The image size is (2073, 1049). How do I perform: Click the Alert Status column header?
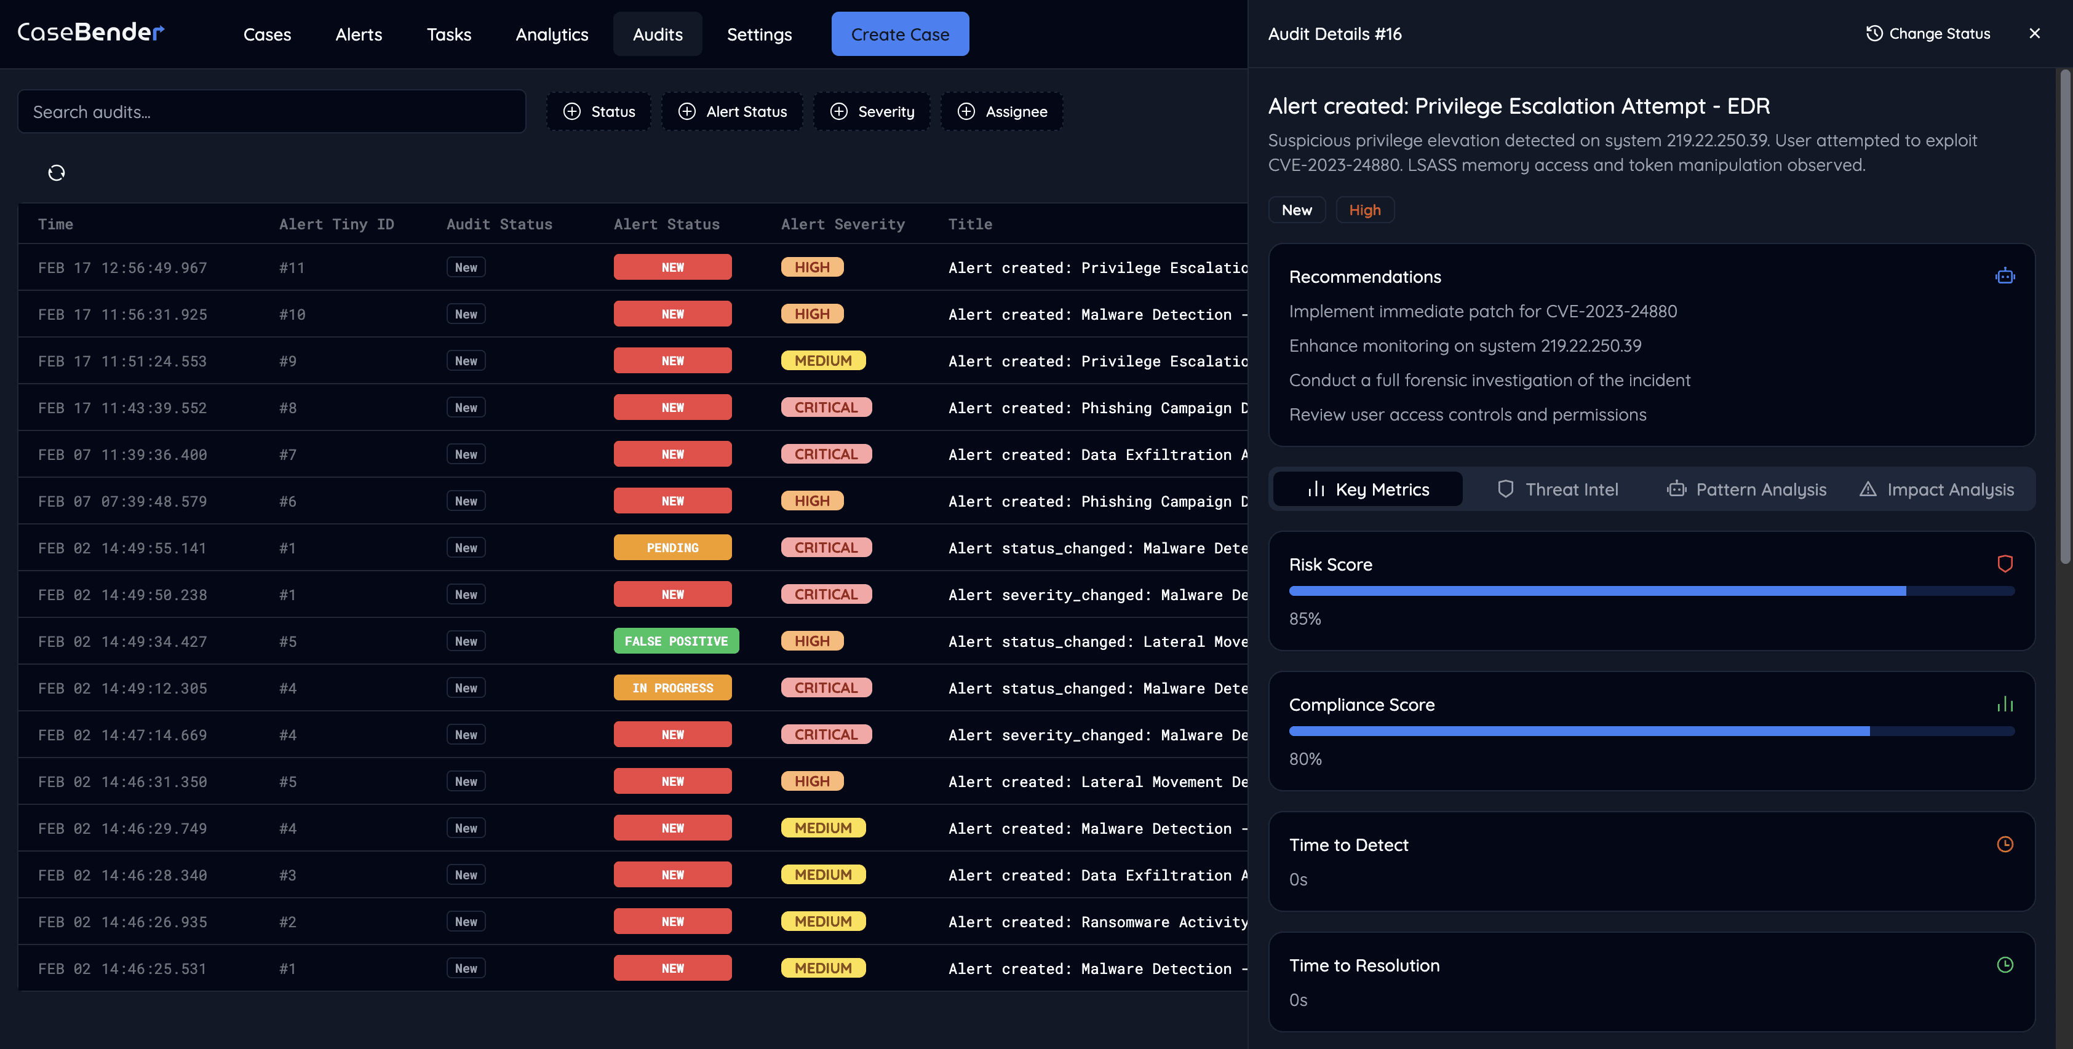click(x=666, y=224)
